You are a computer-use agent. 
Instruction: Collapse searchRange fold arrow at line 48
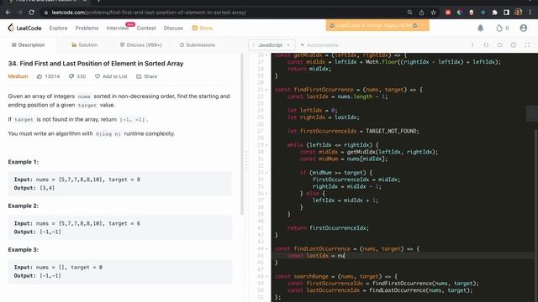(267, 276)
